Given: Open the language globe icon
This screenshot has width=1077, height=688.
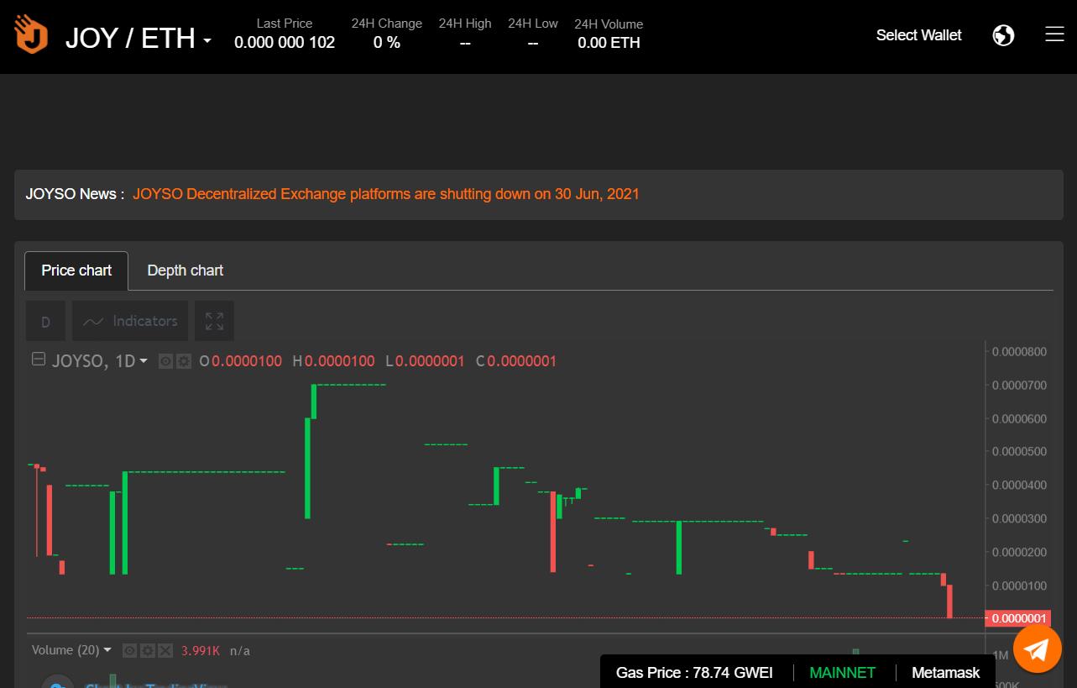Looking at the screenshot, I should (1003, 35).
